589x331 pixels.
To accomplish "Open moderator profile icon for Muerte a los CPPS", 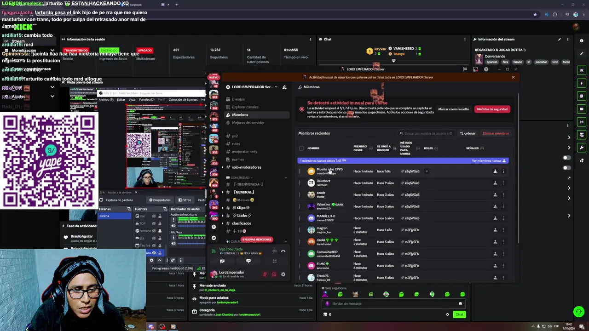I will pyautogui.click(x=495, y=171).
